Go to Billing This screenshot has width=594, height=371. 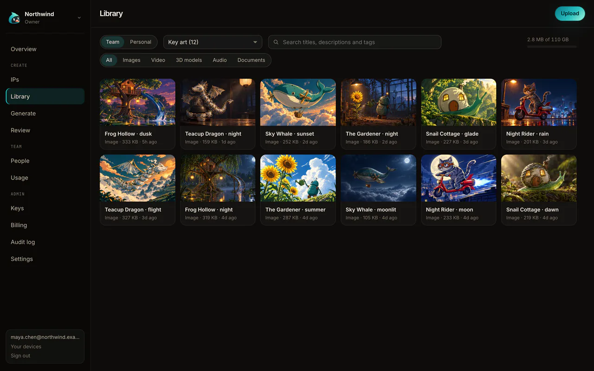coord(45,225)
